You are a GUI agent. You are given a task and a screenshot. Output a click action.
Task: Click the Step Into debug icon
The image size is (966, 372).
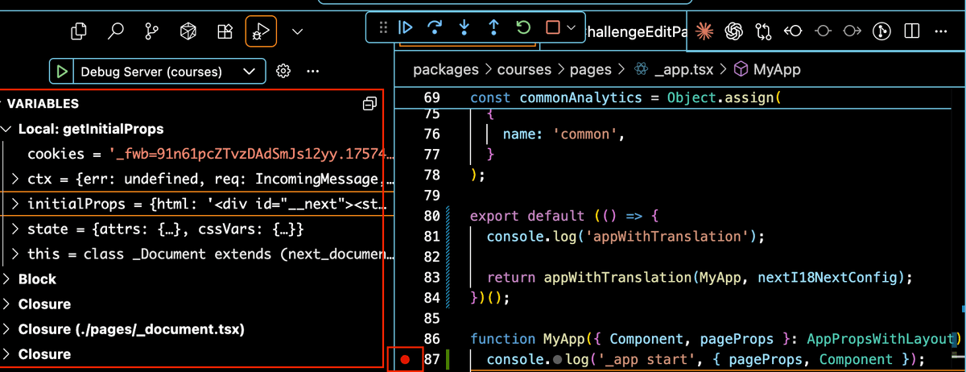464,27
